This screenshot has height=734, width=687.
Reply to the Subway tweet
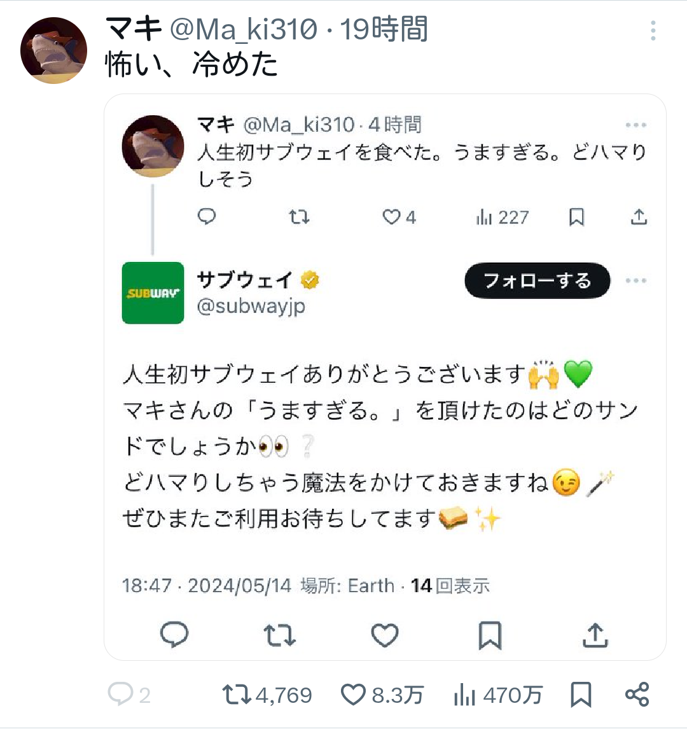click(x=174, y=635)
